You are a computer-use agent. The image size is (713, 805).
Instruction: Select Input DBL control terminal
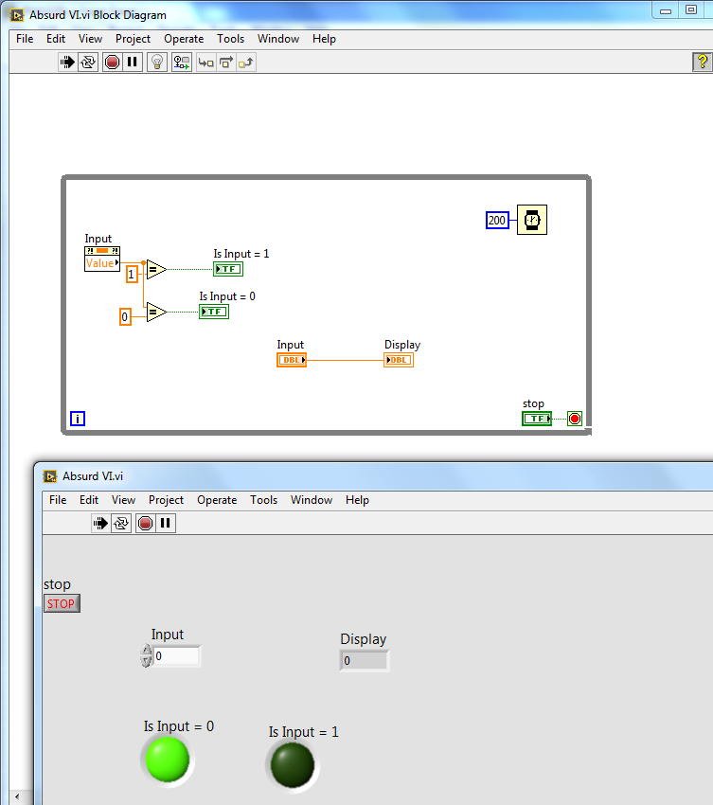(292, 360)
